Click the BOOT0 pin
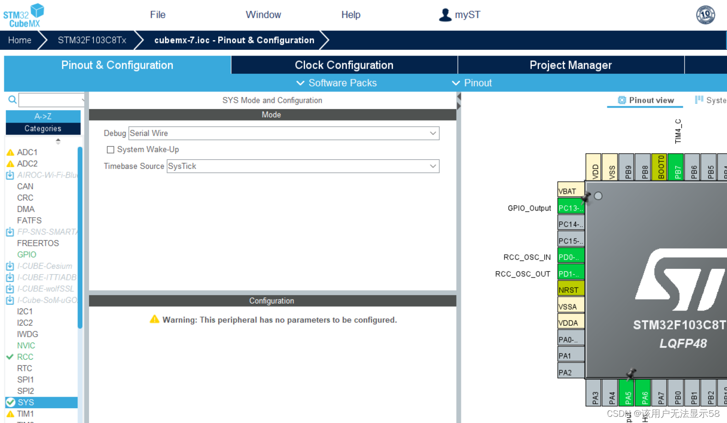The height and width of the screenshot is (423, 727). pos(659,167)
